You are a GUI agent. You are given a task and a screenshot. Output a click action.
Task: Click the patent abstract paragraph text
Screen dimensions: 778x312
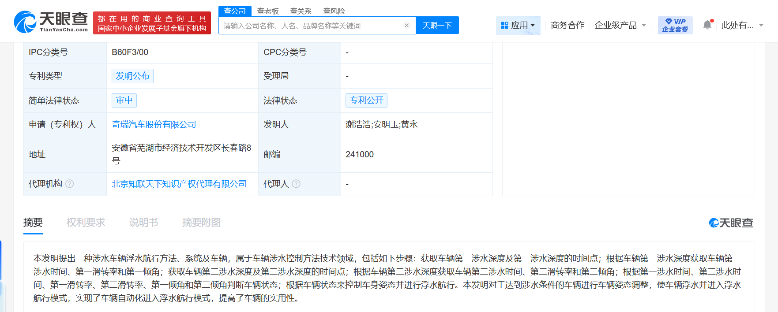[x=387, y=278]
